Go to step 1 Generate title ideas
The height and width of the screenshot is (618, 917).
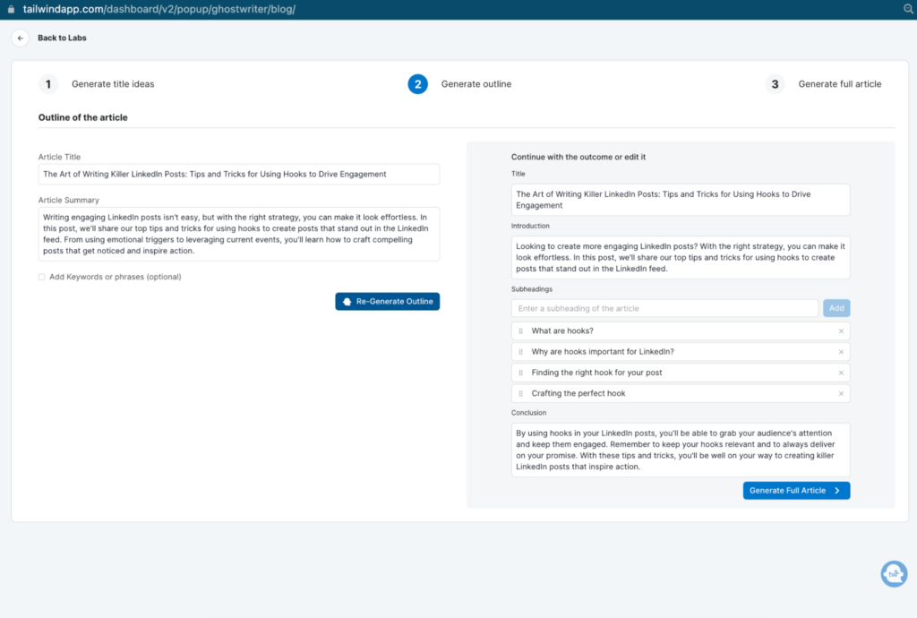click(x=48, y=84)
